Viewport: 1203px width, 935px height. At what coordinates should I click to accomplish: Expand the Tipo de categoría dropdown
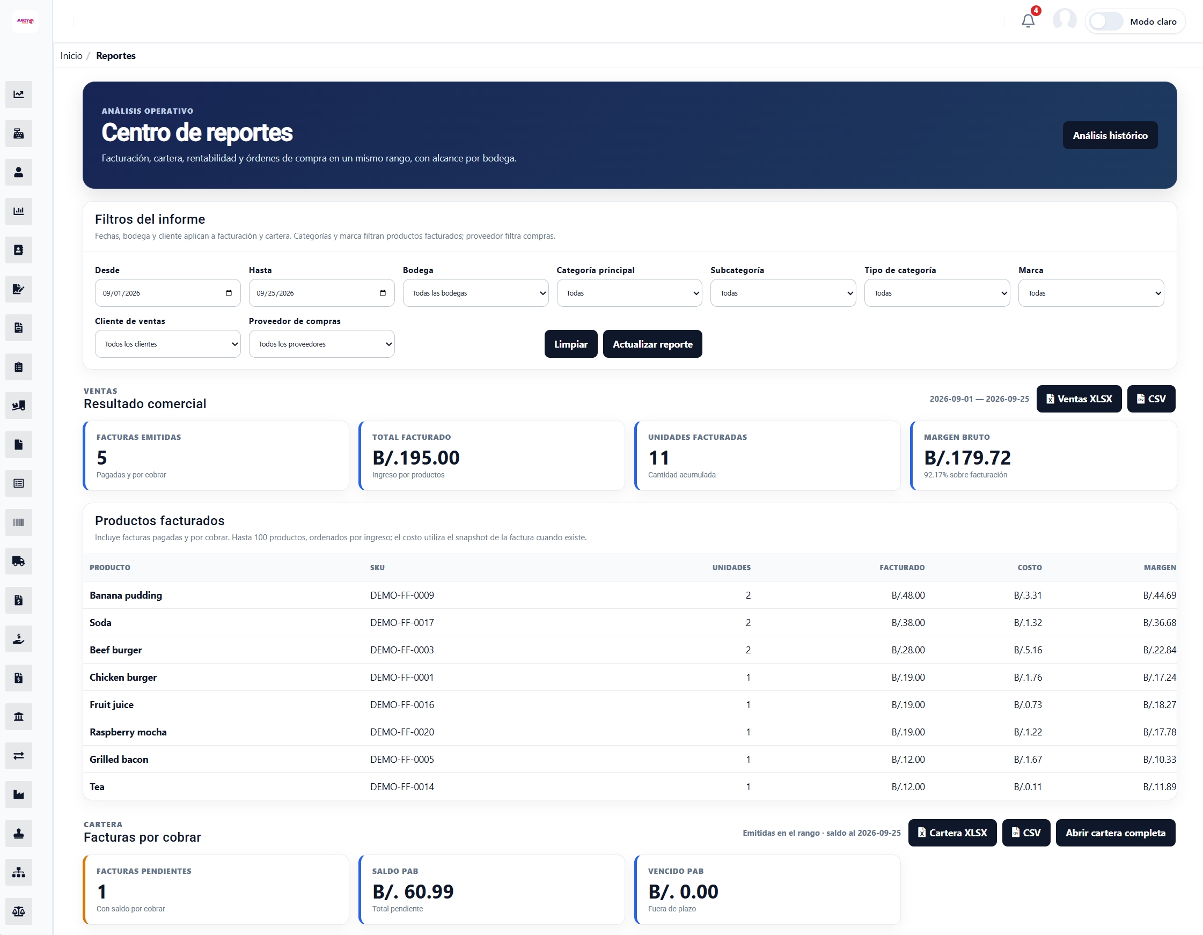[x=937, y=293]
